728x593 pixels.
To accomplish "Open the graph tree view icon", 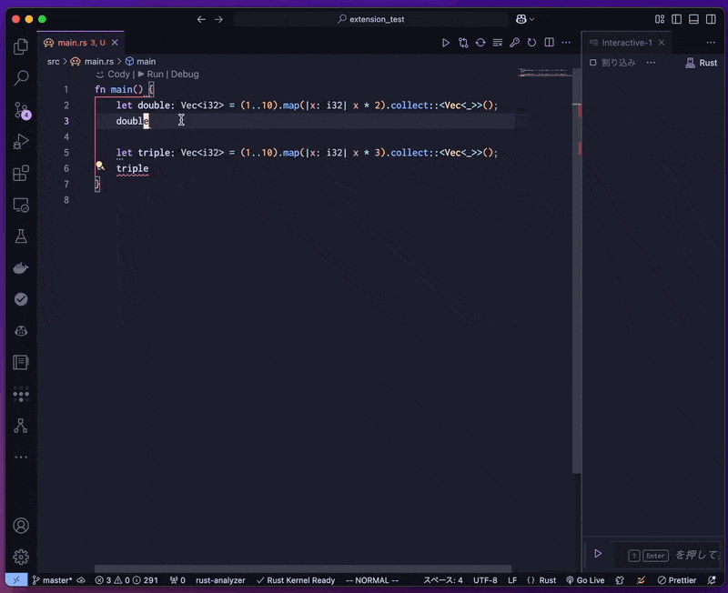I will (x=21, y=426).
